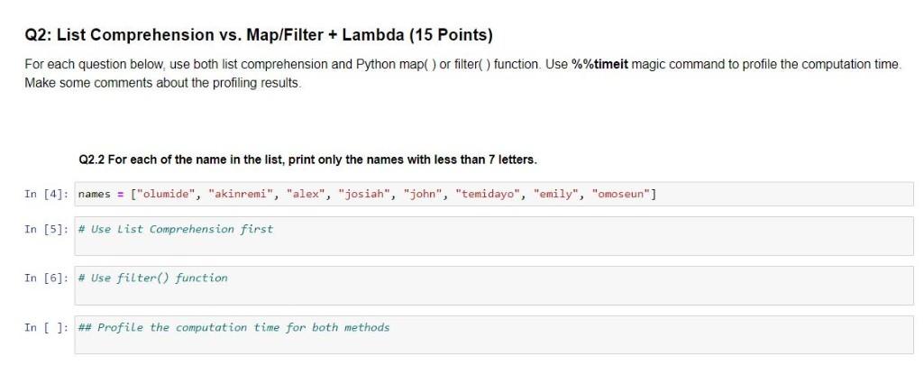
Task: Click the In [4] prompt label
Action: [47, 195]
